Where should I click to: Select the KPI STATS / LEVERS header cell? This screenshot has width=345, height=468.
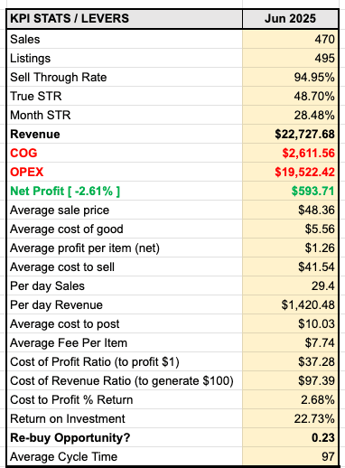click(x=125, y=19)
